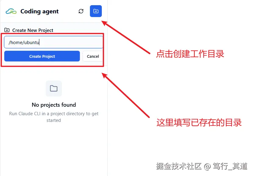Open the blue new project folder button
This screenshot has height=176, width=253.
tap(96, 11)
